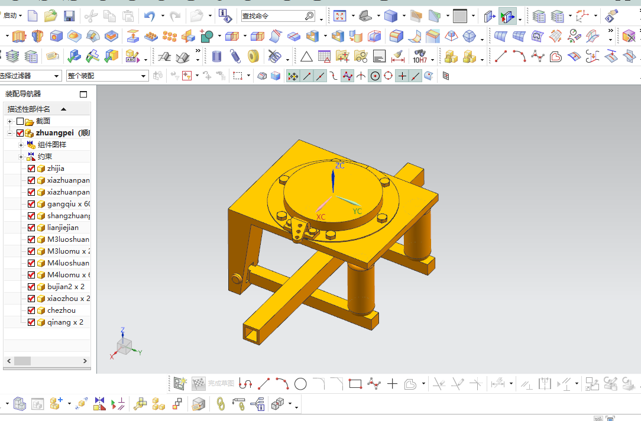Click the Fit view icon
The width and height of the screenshot is (641, 421).
pyautogui.click(x=339, y=16)
